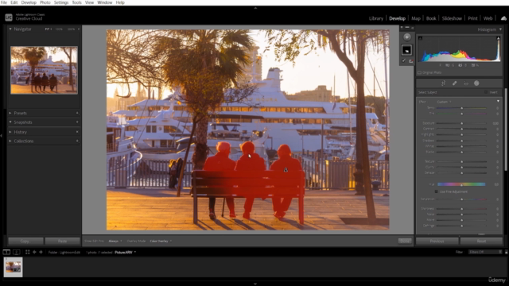Open the Filters Off dropdown
The height and width of the screenshot is (286, 509).
pos(485,252)
